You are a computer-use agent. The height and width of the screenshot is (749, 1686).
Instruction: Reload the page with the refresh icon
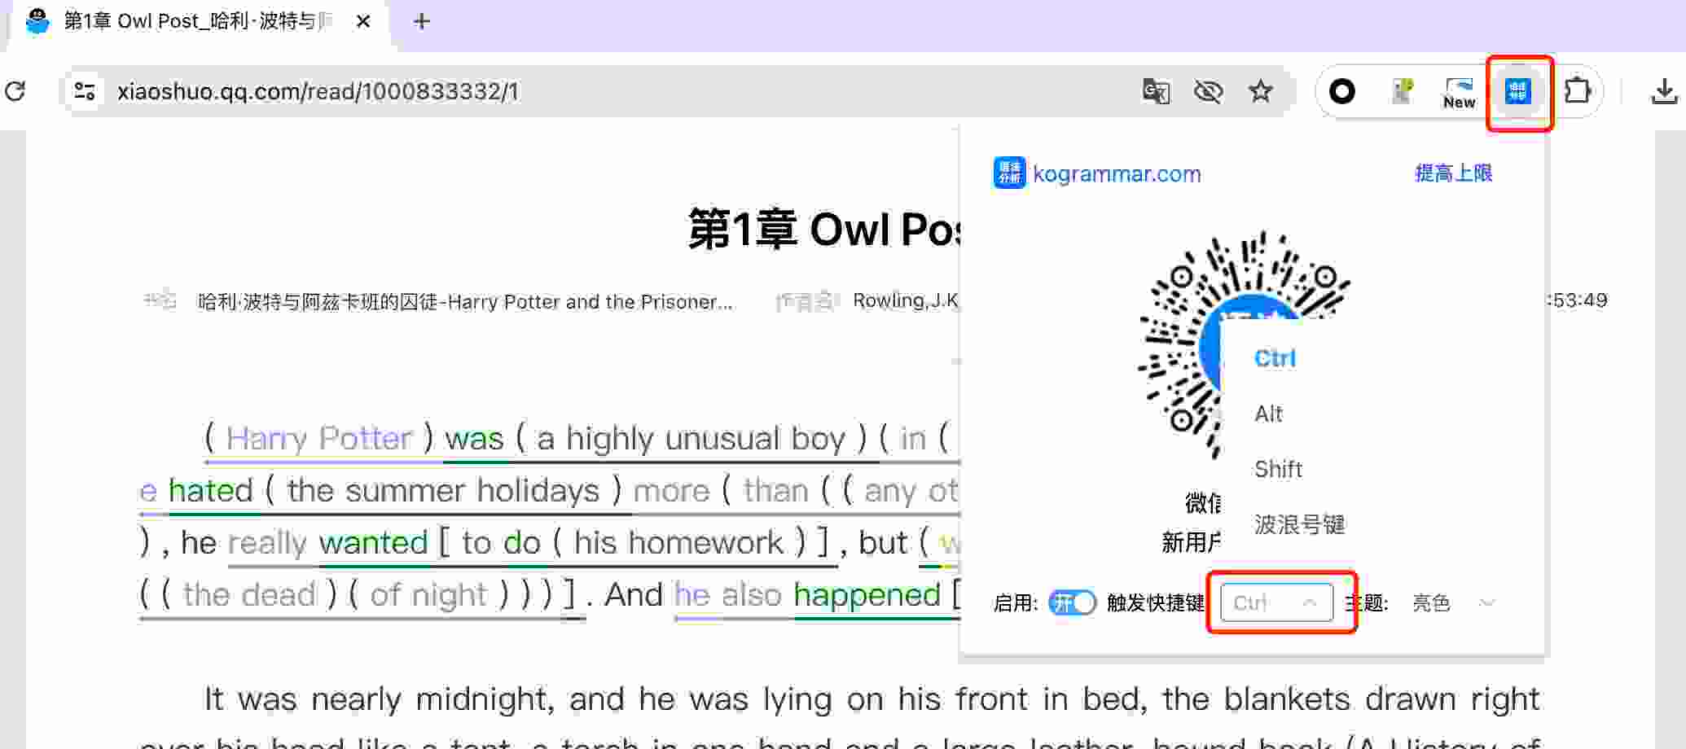[x=15, y=91]
